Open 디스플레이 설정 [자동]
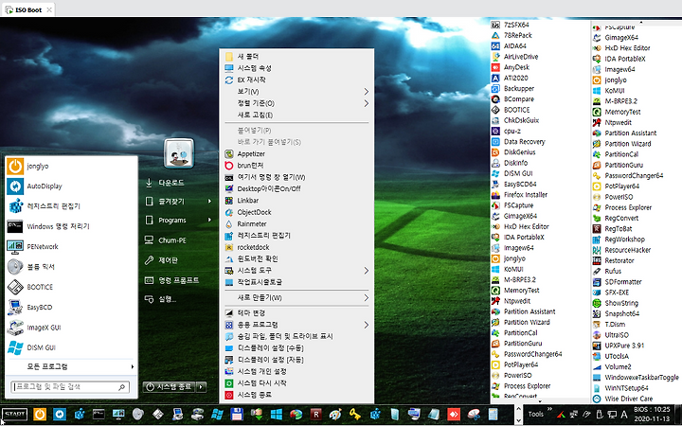682x426 pixels. (296, 360)
